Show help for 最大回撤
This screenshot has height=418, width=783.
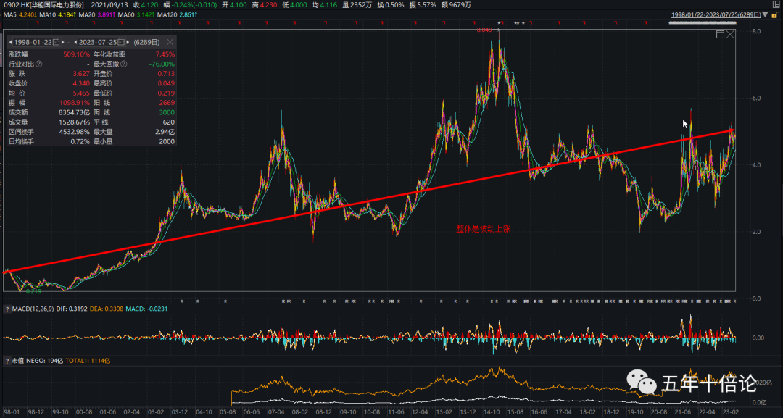tap(124, 64)
